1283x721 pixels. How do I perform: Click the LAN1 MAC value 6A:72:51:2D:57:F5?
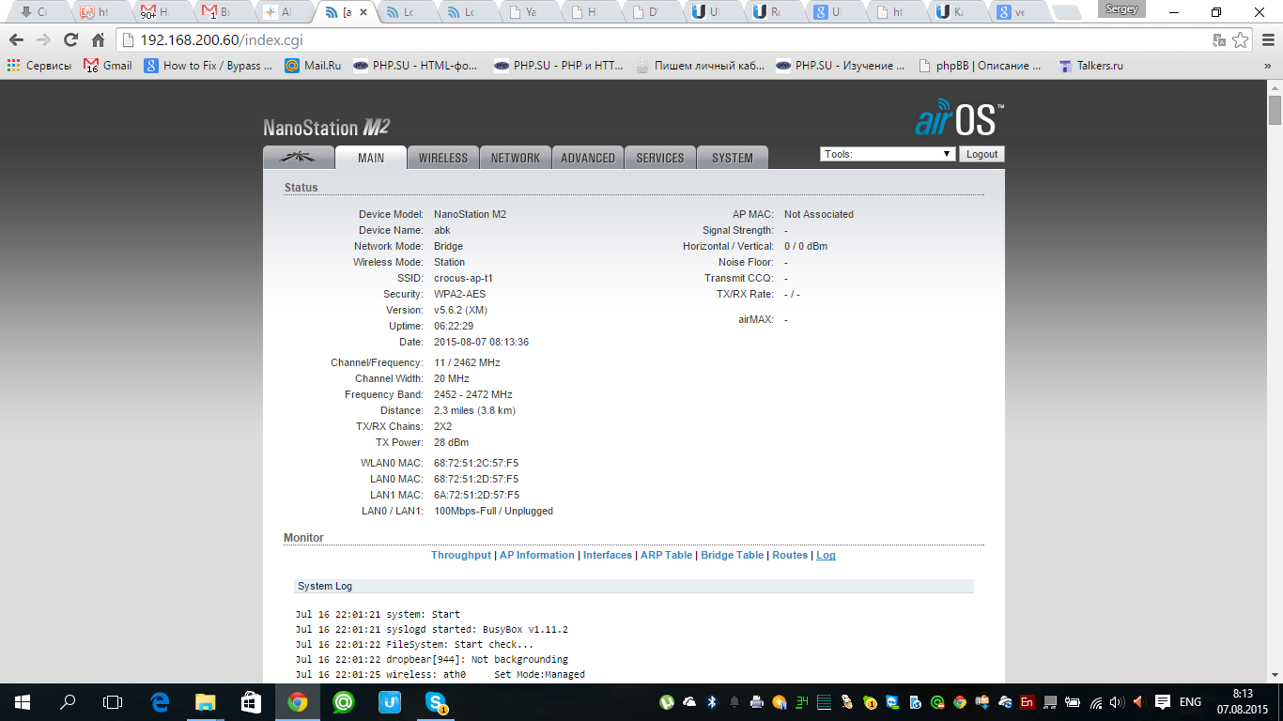coord(476,495)
